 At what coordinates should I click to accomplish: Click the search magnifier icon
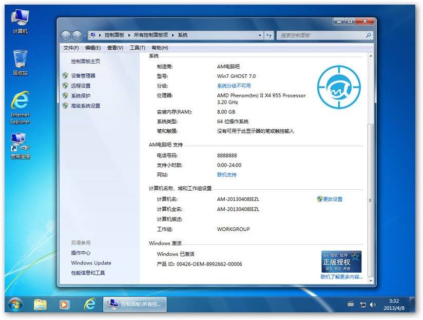tap(368, 35)
